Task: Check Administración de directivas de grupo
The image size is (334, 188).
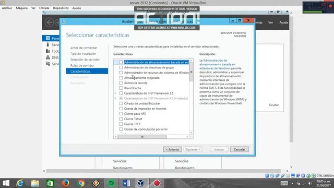Action: (121, 67)
